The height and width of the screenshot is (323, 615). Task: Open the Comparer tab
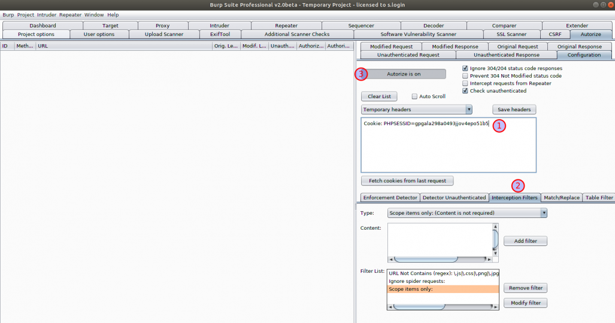pyautogui.click(x=504, y=26)
